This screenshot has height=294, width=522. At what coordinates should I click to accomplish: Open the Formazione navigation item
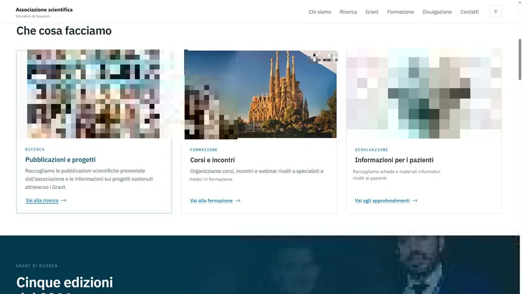click(x=400, y=12)
